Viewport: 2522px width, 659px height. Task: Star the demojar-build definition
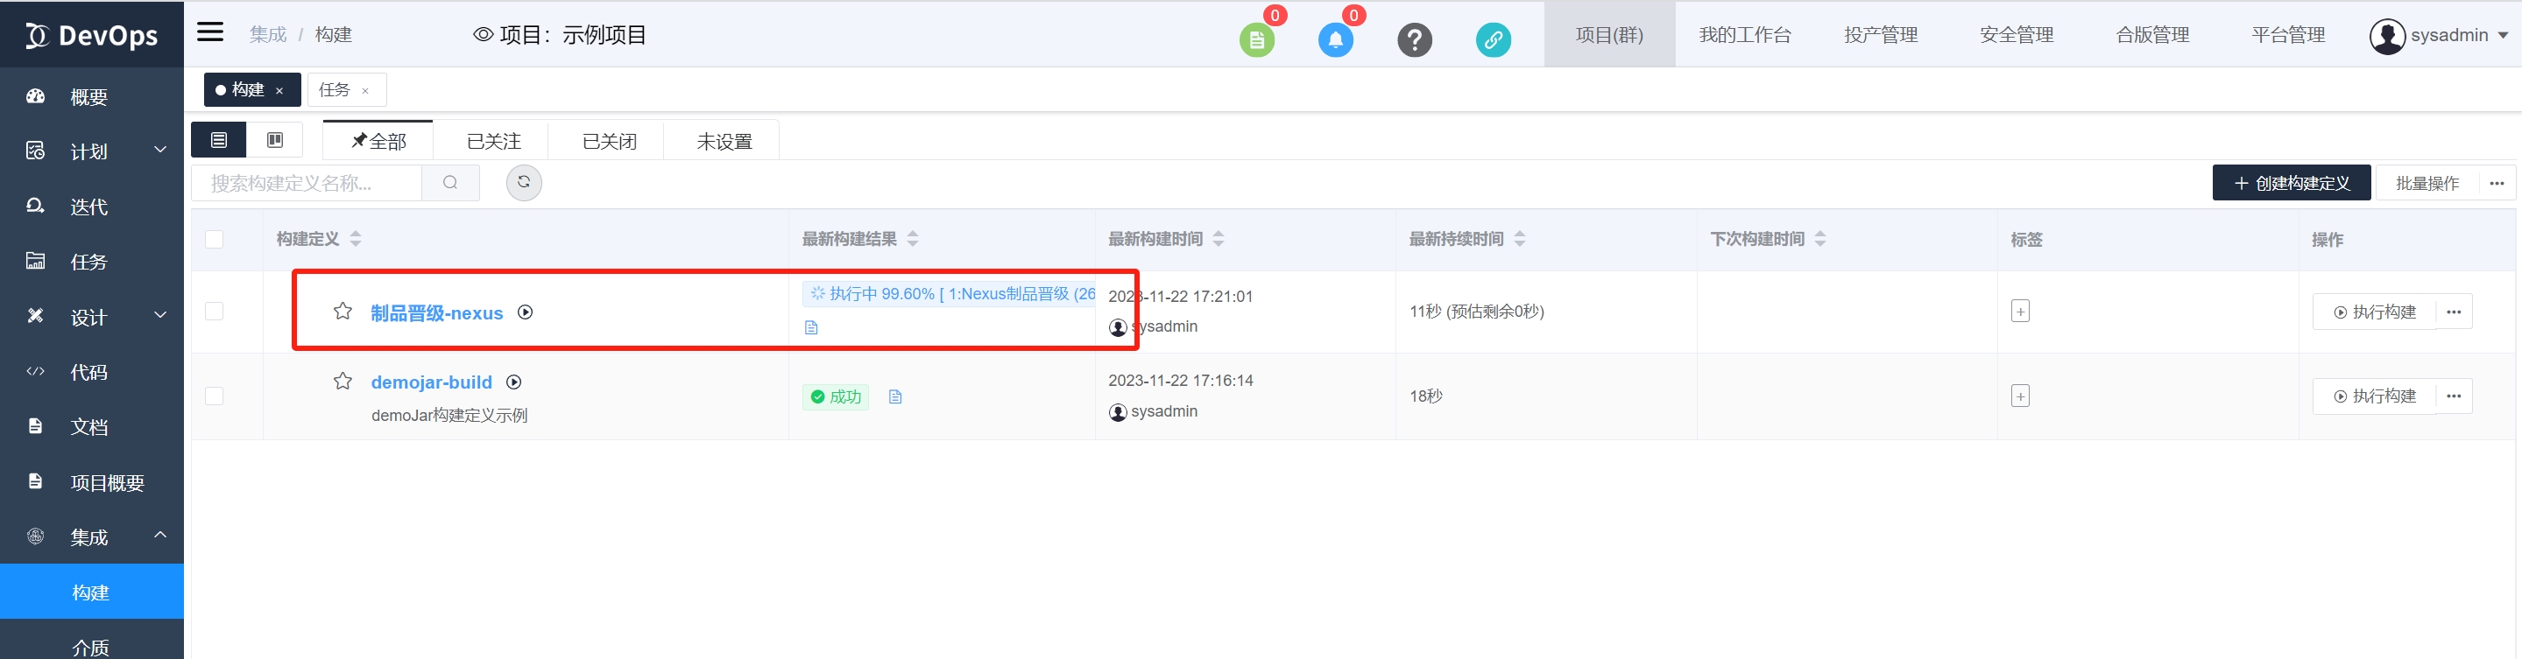pos(343,382)
